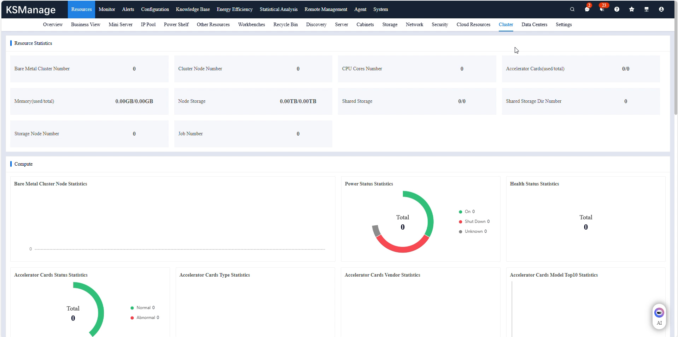Switch to the Cloud Resources tab
The image size is (678, 337).
point(473,25)
